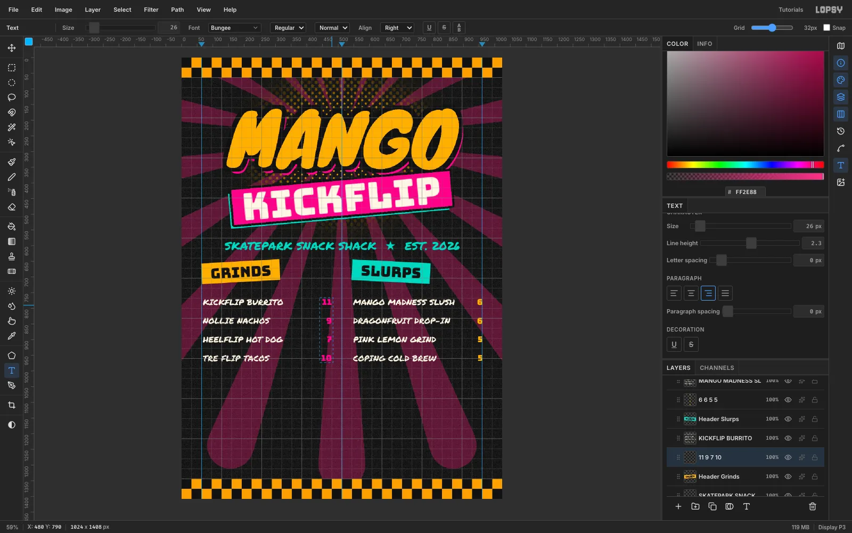Open the Path menu
The width and height of the screenshot is (852, 533).
177,10
